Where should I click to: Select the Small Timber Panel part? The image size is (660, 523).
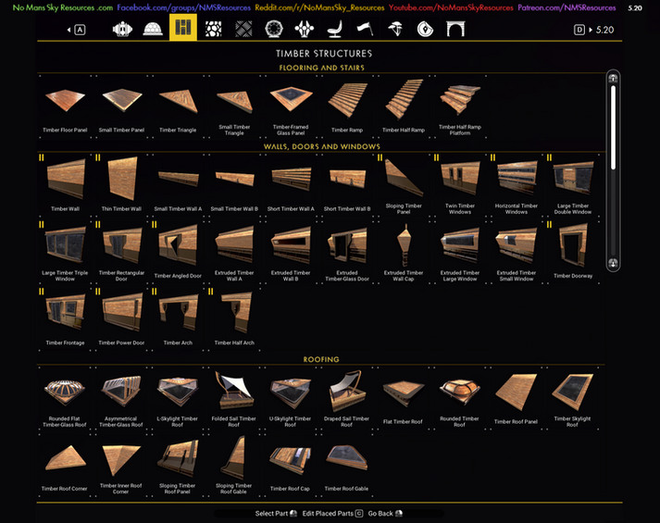121,106
